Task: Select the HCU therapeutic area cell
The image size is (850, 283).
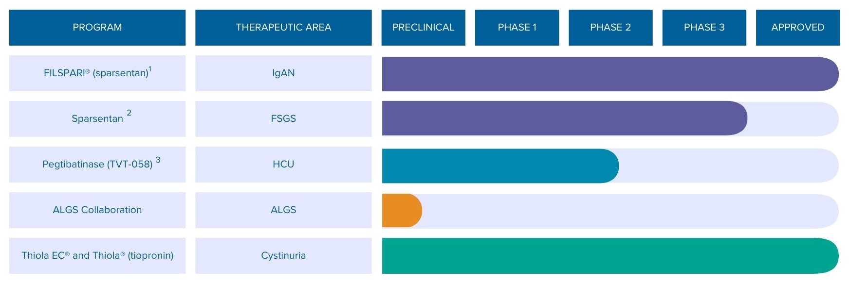Action: (x=283, y=165)
